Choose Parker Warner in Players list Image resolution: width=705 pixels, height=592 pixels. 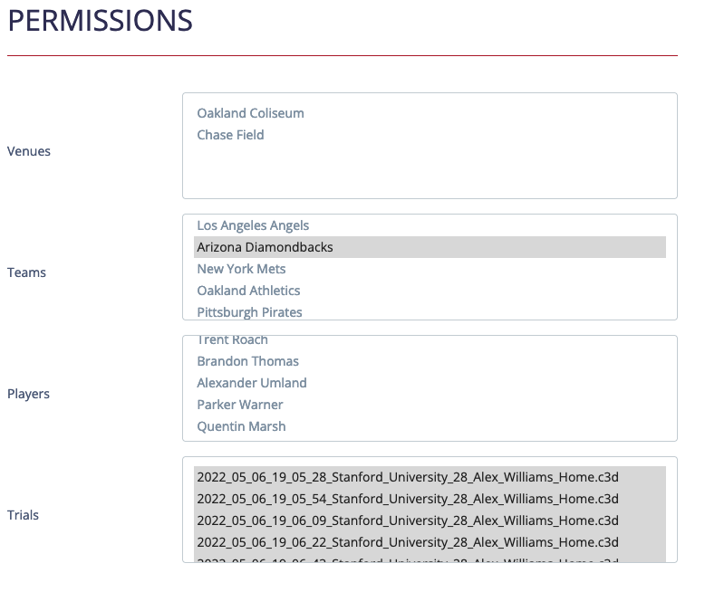coord(239,405)
